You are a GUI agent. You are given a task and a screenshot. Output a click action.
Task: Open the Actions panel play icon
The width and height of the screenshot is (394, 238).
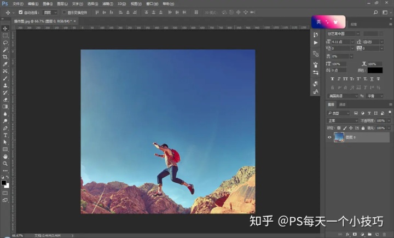(316, 43)
